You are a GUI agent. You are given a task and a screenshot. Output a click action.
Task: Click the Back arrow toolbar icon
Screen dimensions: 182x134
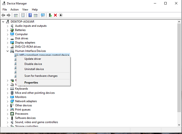(x=3, y=15)
